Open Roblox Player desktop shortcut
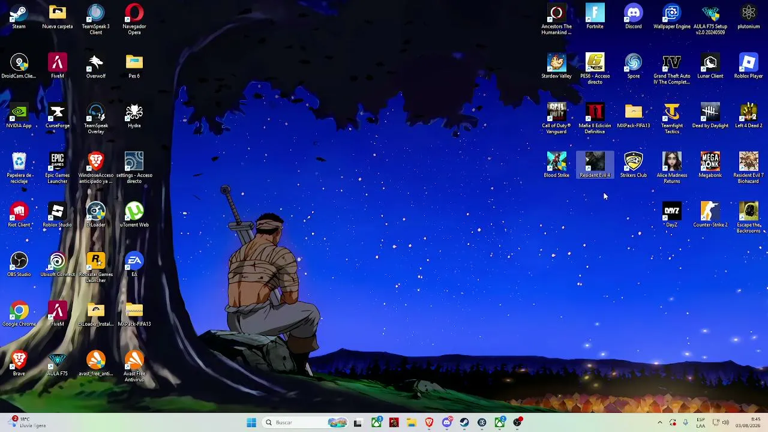The height and width of the screenshot is (432, 768). 749,67
